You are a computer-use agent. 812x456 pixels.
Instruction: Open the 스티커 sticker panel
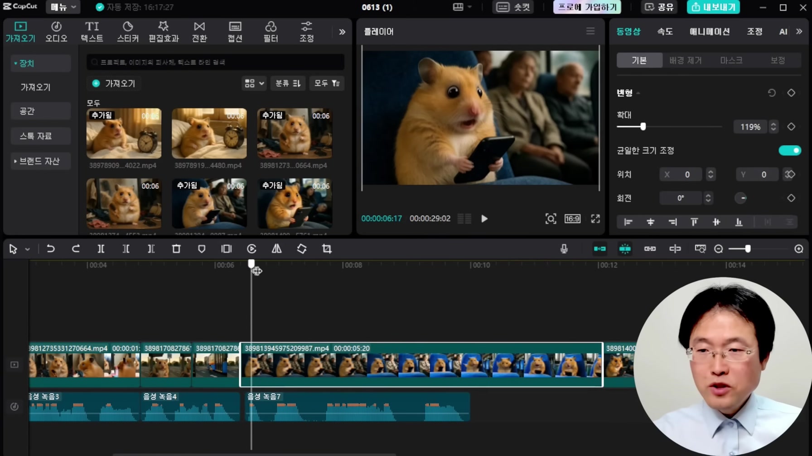(128, 32)
